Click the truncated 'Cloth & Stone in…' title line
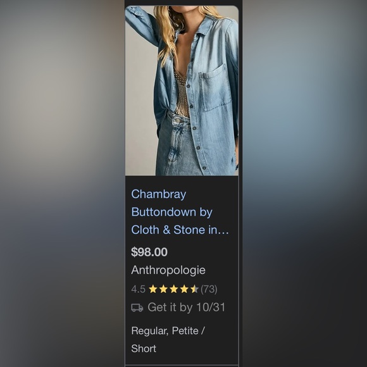This screenshot has height=367, width=367. (180, 230)
